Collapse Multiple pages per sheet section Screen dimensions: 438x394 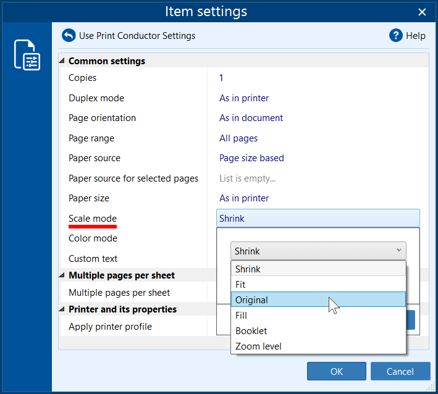(62, 275)
